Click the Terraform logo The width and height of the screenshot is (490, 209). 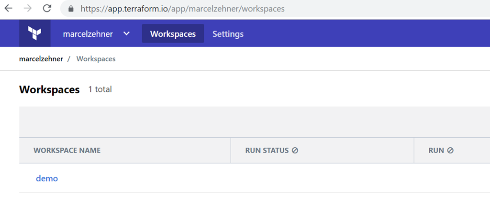coord(34,33)
